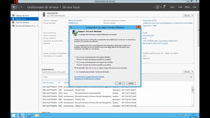
Task: Click the Services de fichiers sidebar icon
Action: click(13, 26)
